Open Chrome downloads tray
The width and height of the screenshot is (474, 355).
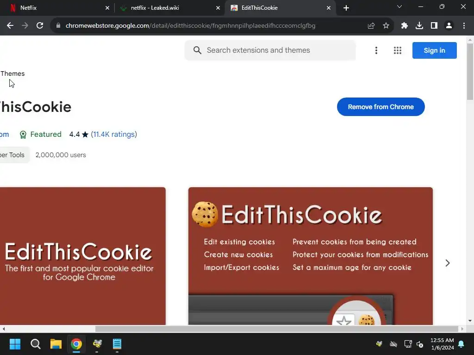pyautogui.click(x=419, y=26)
